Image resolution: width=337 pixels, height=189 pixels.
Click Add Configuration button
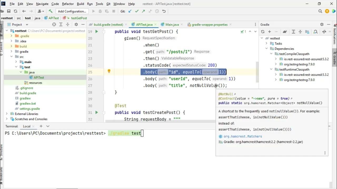pyautogui.click(x=72, y=11)
